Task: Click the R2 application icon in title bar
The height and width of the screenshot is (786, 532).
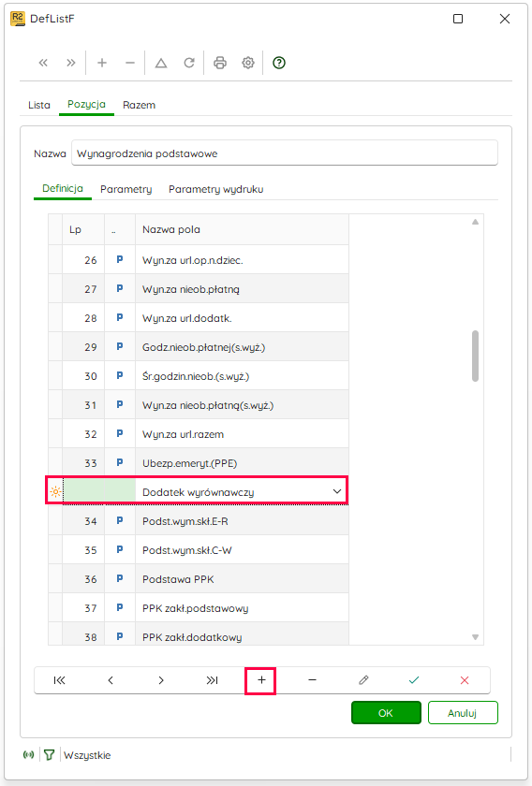Action: point(18,19)
